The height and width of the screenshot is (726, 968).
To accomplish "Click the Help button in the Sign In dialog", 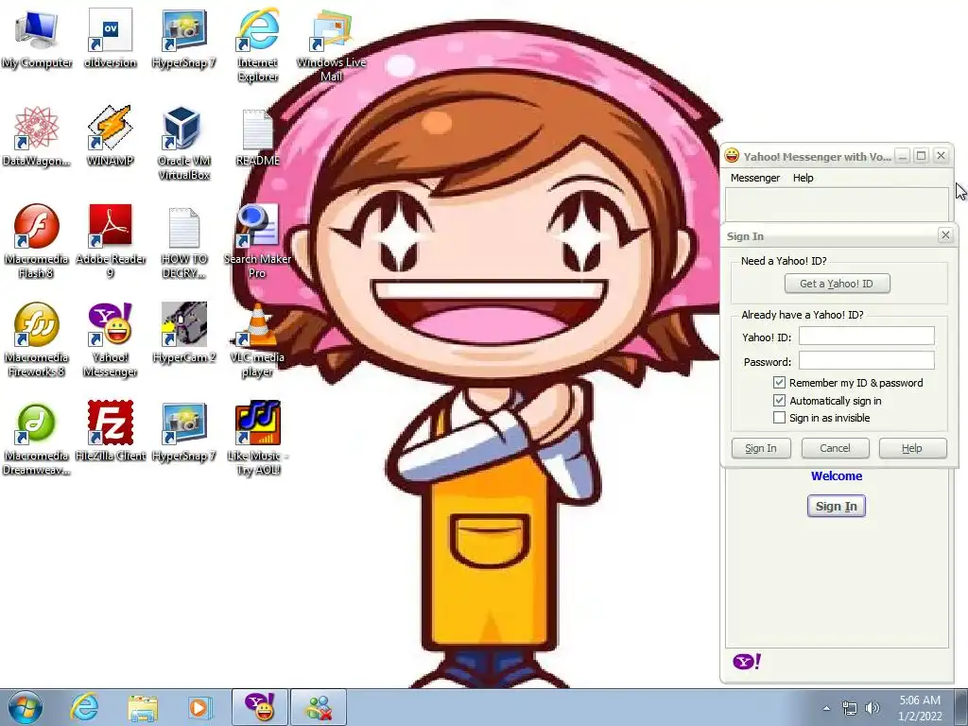I will (x=912, y=448).
